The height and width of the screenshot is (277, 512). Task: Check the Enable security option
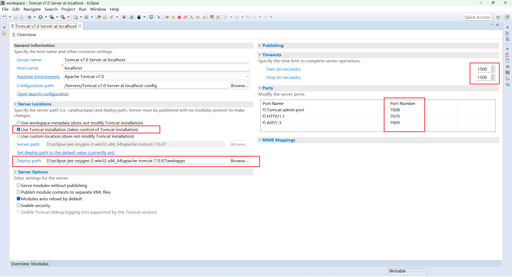click(x=19, y=205)
